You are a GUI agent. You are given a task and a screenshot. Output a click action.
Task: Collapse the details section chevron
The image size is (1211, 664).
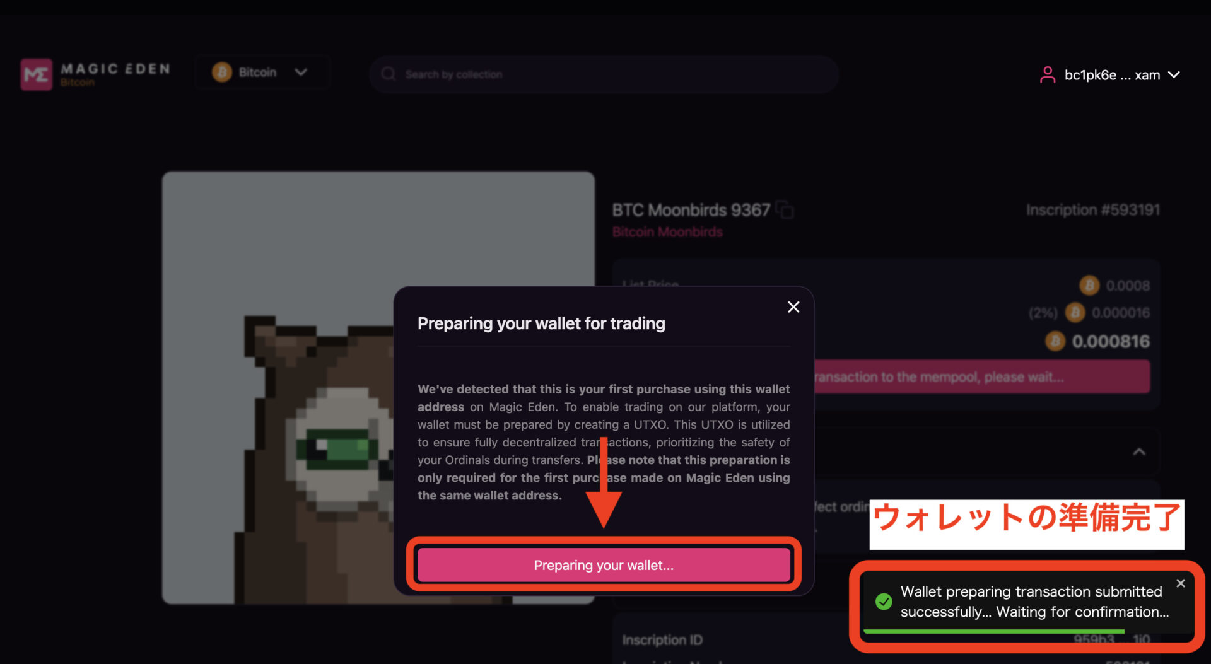1139,452
